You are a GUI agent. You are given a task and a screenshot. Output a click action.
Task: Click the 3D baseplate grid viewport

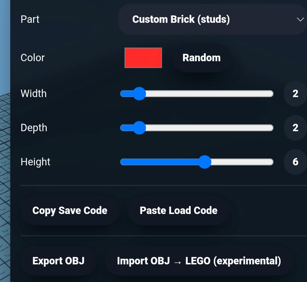coord(5,171)
